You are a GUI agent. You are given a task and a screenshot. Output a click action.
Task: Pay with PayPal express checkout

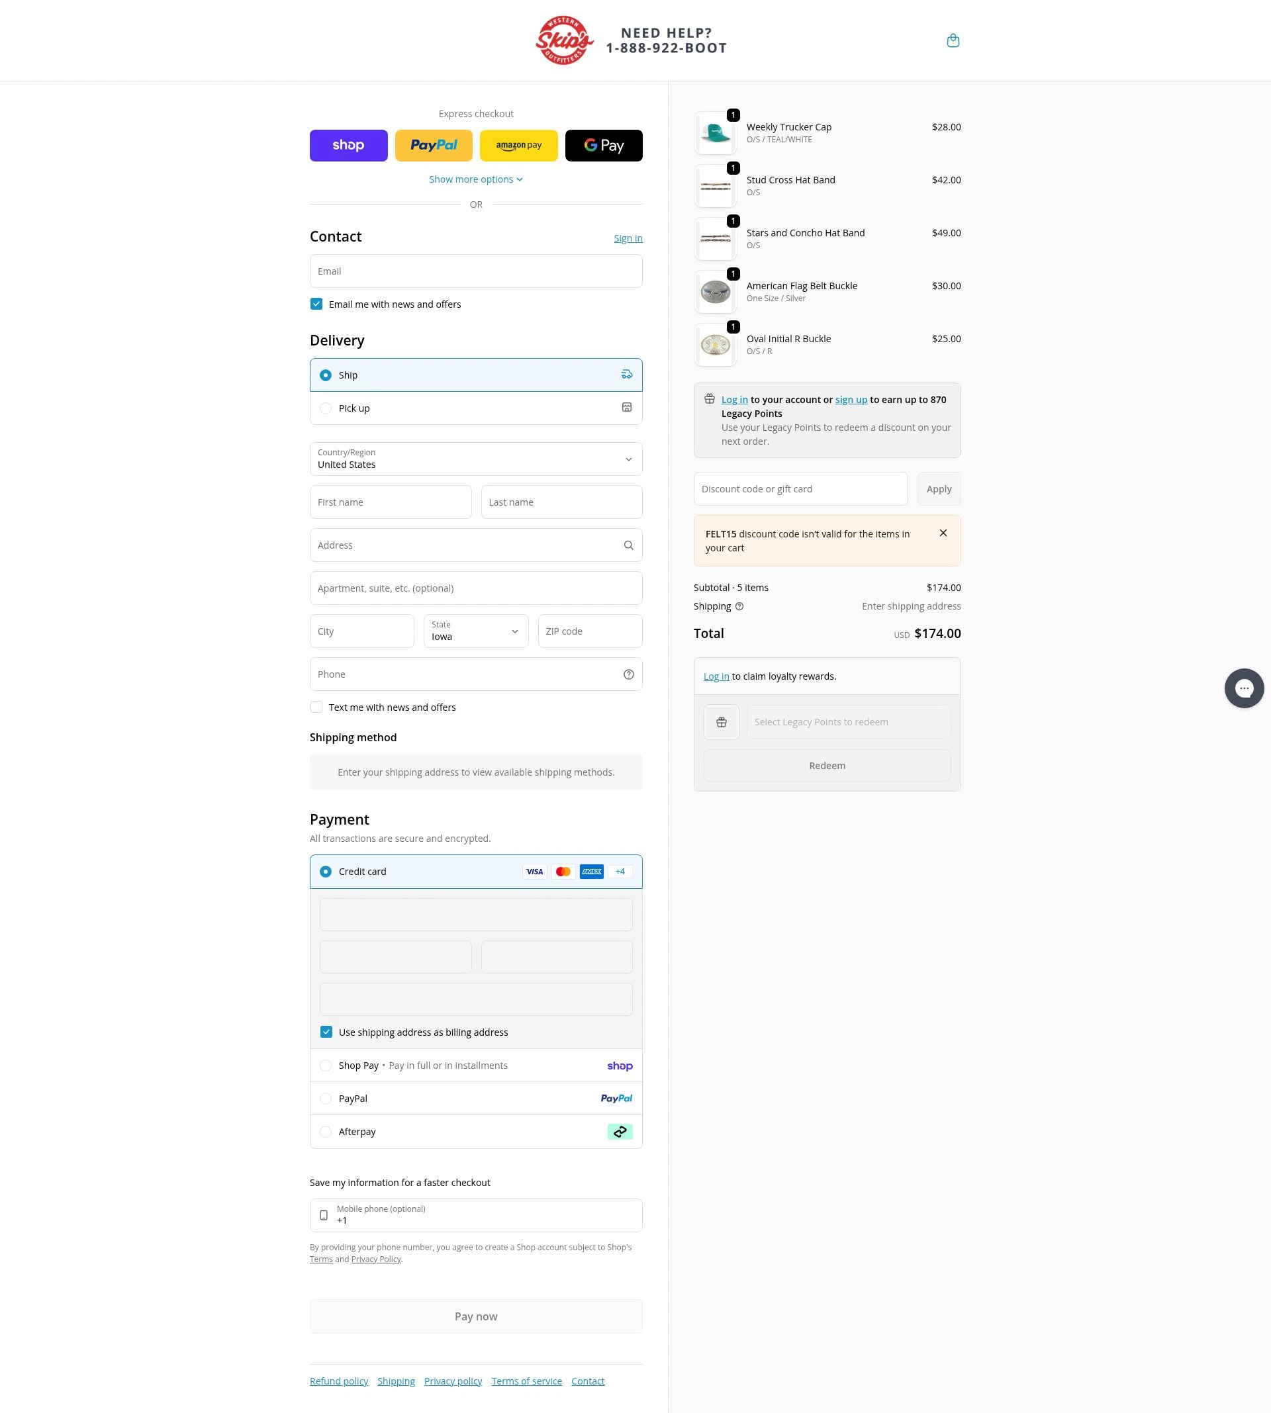pos(433,145)
